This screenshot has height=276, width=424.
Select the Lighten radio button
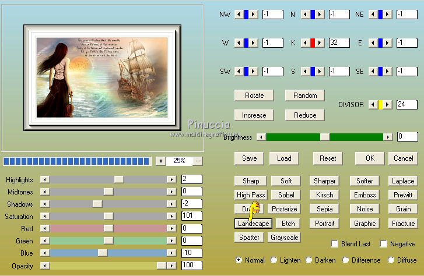pyautogui.click(x=274, y=260)
